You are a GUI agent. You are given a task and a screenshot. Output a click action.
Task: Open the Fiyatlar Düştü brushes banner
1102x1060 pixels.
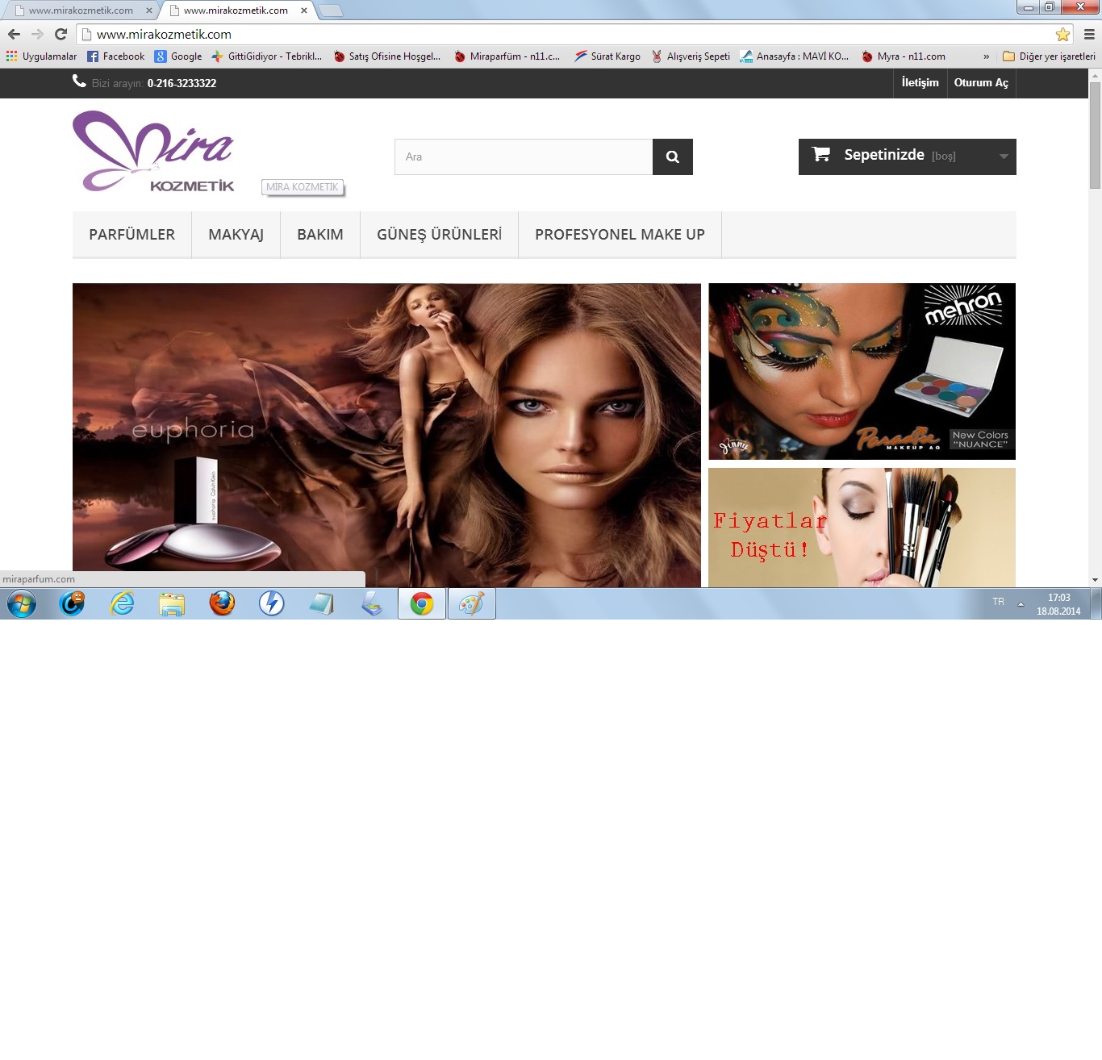pyautogui.click(x=862, y=528)
